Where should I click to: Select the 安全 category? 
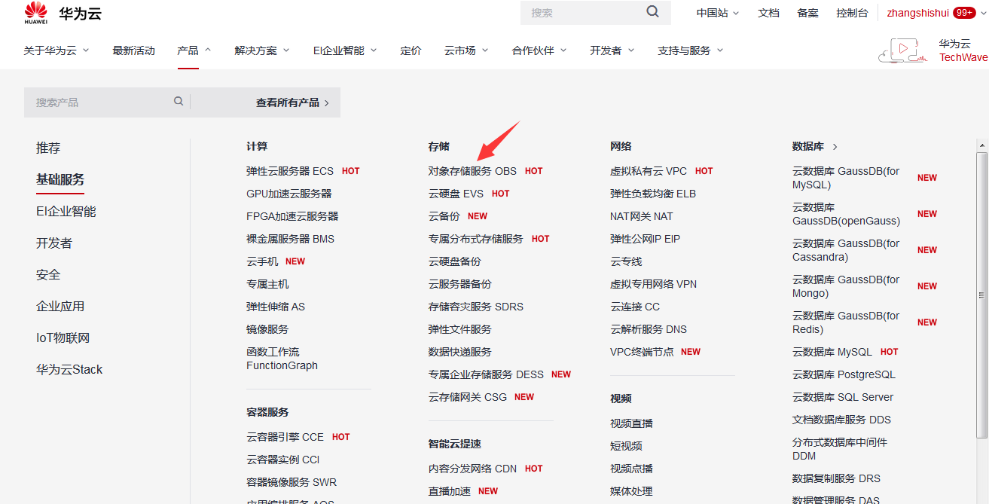tap(48, 275)
